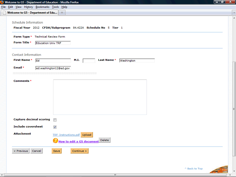Click the page icon on Welcome to G5 tab
The height and width of the screenshot is (177, 236).
tap(4, 13)
